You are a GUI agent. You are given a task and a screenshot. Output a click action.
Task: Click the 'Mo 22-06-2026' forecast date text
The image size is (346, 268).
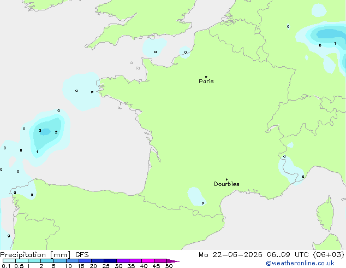point(230,255)
